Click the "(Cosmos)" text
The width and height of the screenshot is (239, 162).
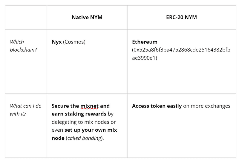pos(74,42)
